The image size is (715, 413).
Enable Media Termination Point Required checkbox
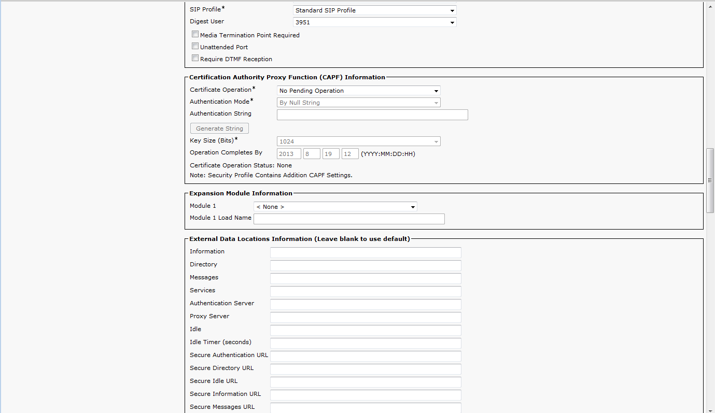195,35
